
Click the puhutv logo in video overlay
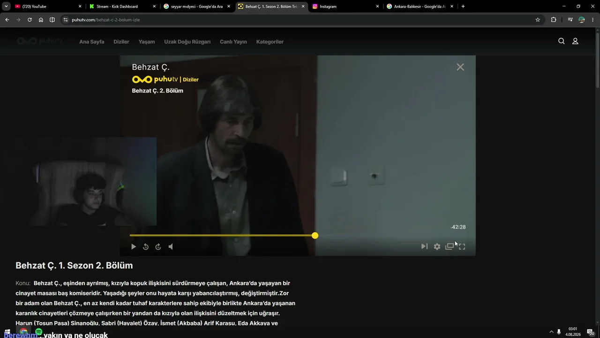[155, 79]
